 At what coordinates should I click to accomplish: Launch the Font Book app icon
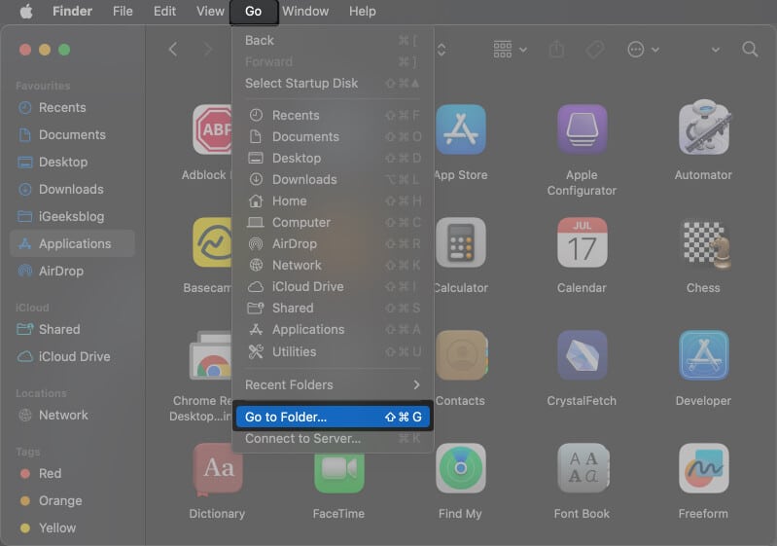click(583, 468)
